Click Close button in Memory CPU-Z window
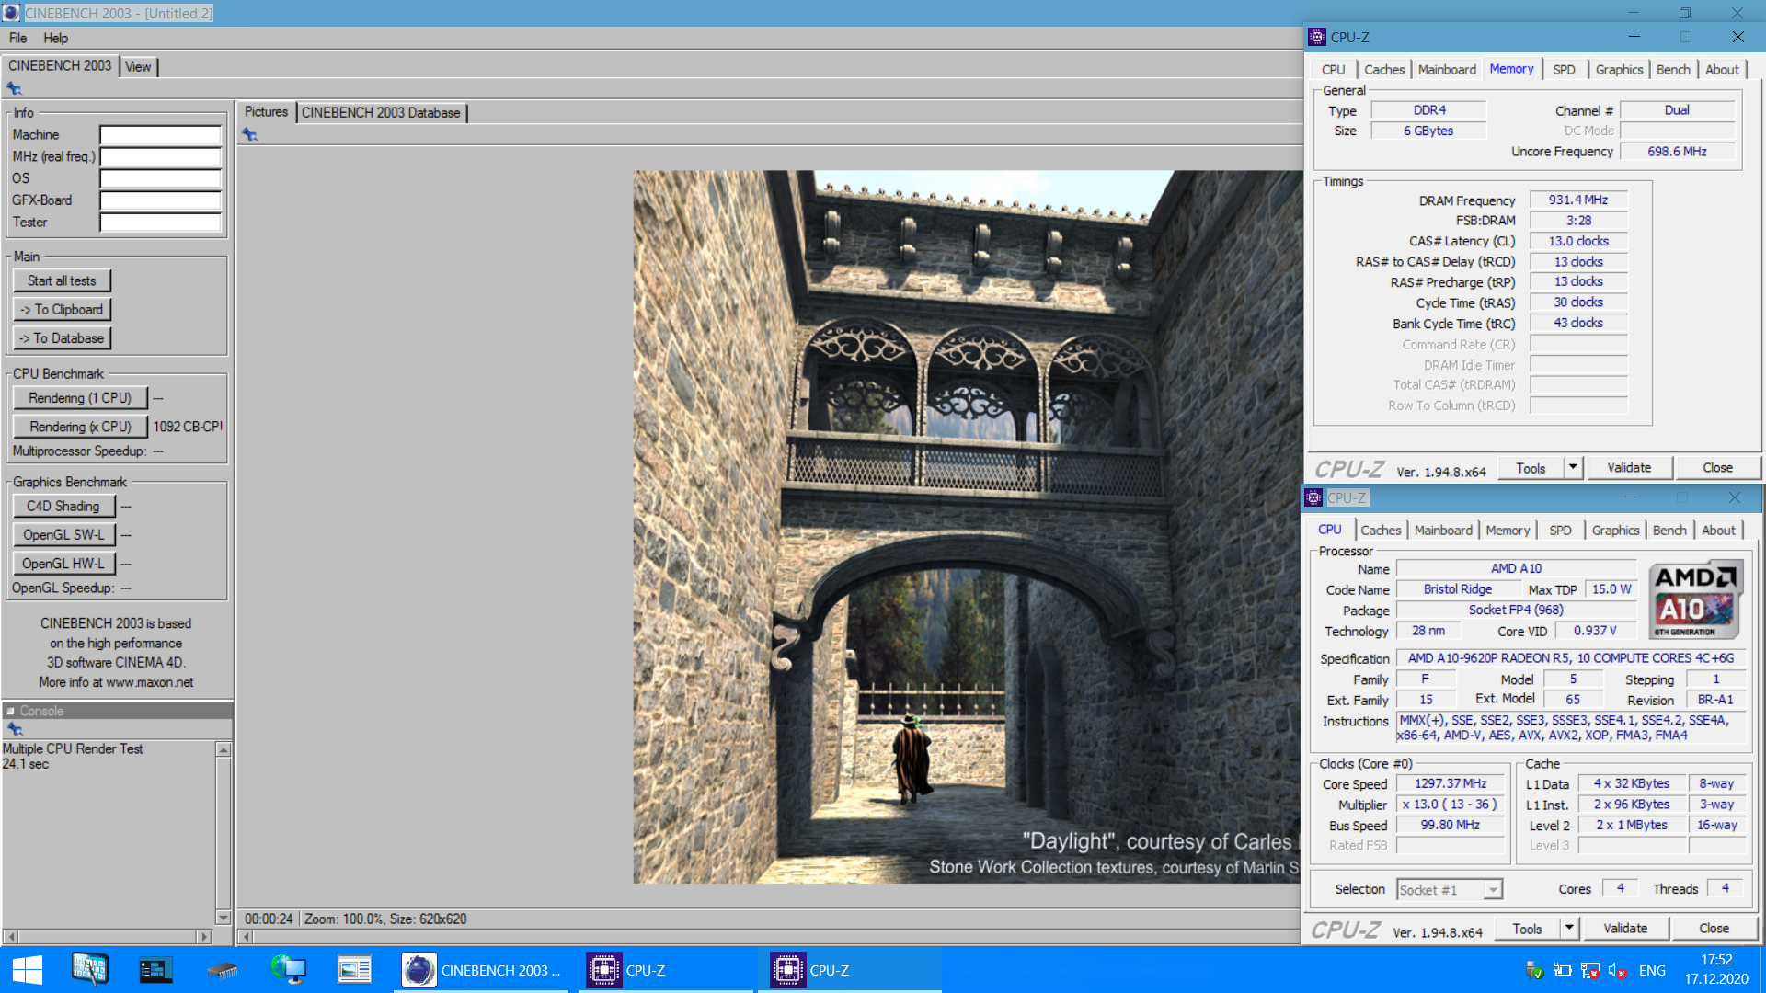 (x=1716, y=468)
